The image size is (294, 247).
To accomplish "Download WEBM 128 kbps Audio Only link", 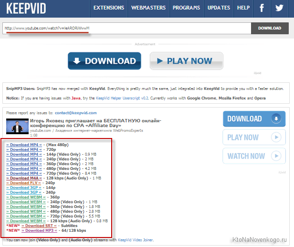I will click(26, 221).
